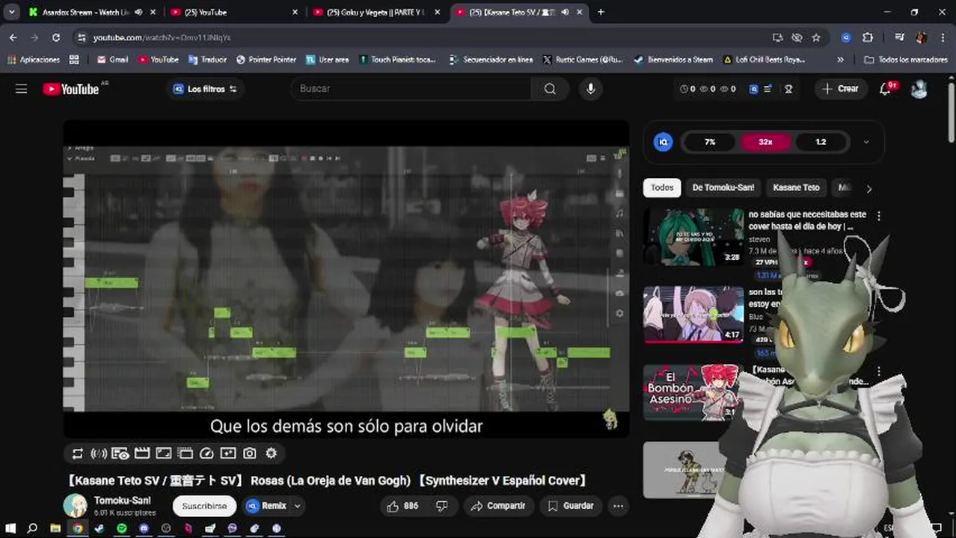Open options for the 'no sabías que necesitabas' video
956x538 pixels.
(879, 216)
